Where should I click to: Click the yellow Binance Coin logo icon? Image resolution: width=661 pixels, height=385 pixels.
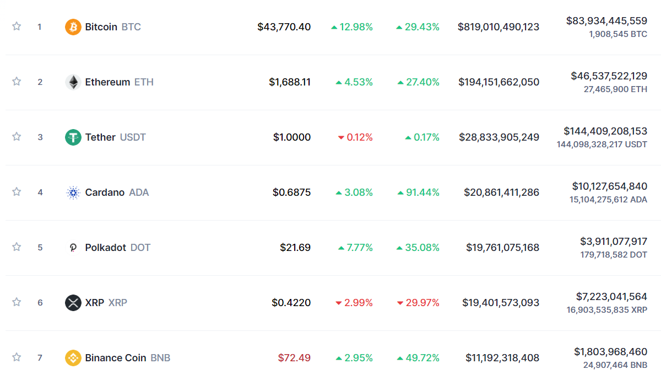(x=73, y=358)
